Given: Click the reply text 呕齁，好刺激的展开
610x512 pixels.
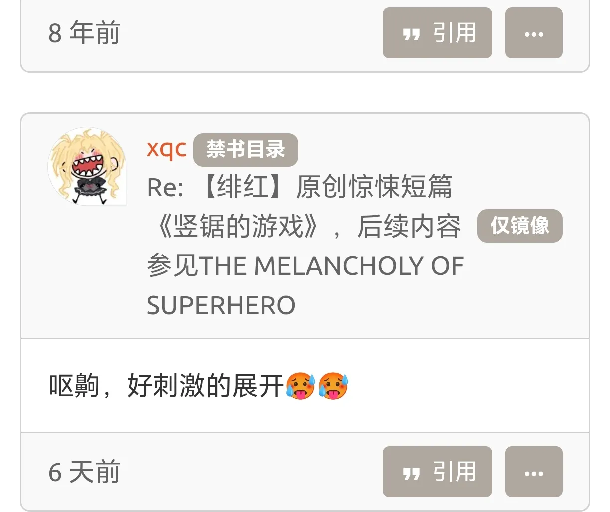Looking at the screenshot, I should 166,386.
